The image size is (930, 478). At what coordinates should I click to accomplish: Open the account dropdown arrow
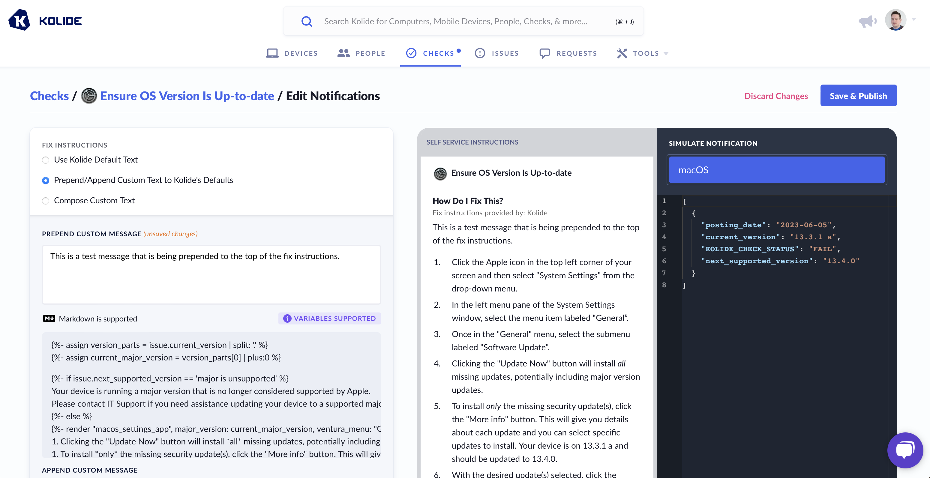(913, 19)
